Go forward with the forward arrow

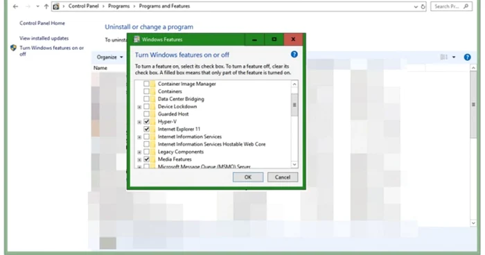click(x=28, y=6)
